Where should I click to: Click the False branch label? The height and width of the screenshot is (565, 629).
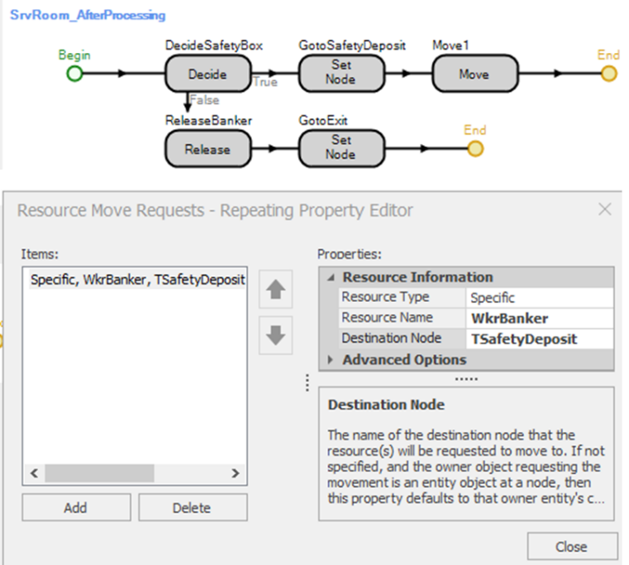tap(204, 99)
